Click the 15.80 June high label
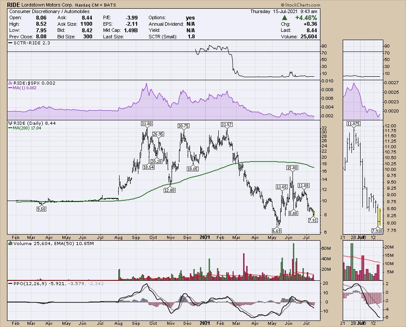Screen dimensions: 406x327 (292, 167)
